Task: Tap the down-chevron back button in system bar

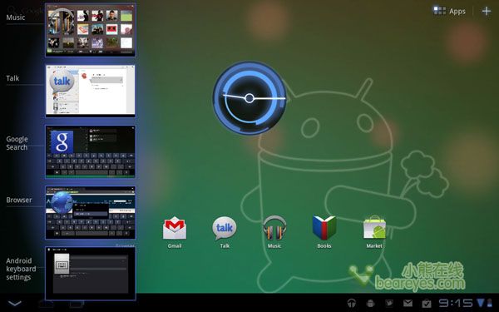Action: (x=15, y=303)
